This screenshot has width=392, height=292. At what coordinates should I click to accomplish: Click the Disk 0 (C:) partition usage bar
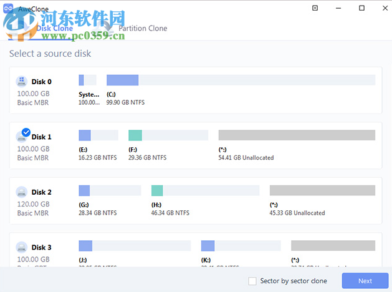241,80
